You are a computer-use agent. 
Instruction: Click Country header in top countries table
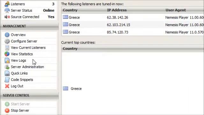[x=70, y=49]
